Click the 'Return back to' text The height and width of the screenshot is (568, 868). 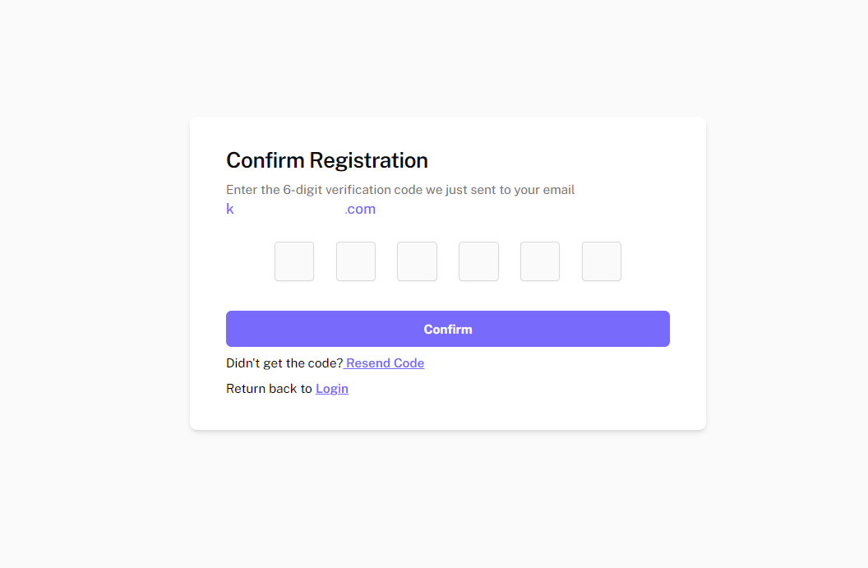[x=269, y=389]
